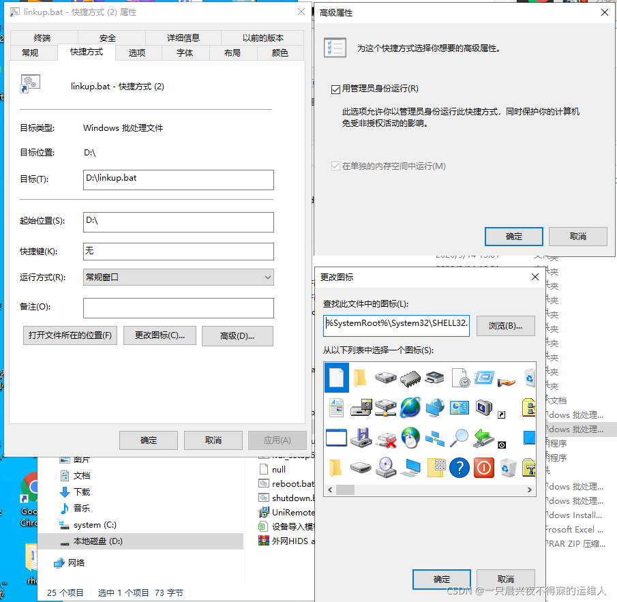Click 取消 in shortcut Properties dialog
This screenshot has height=602, width=617.
(x=213, y=440)
